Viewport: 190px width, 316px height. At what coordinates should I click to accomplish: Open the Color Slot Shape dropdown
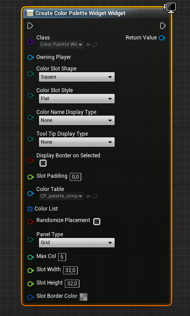point(77,77)
